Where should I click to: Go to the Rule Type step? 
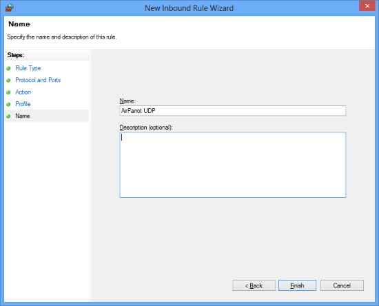coord(28,68)
